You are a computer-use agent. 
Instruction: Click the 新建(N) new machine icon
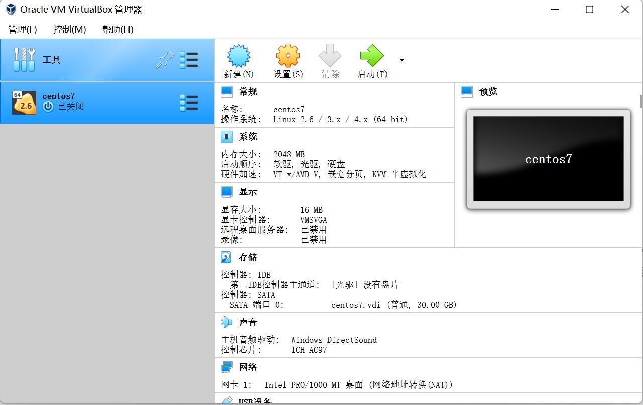[239, 55]
